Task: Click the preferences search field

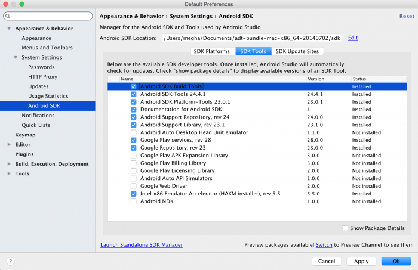Action: (48, 16)
